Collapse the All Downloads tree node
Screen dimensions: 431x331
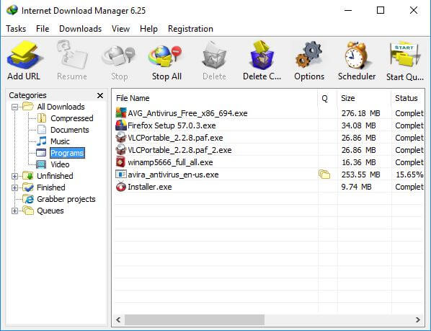coord(15,107)
